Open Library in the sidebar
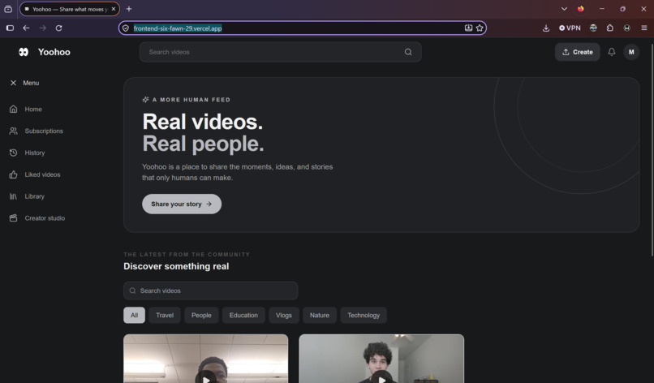Image resolution: width=654 pixels, height=383 pixels. (x=27, y=196)
